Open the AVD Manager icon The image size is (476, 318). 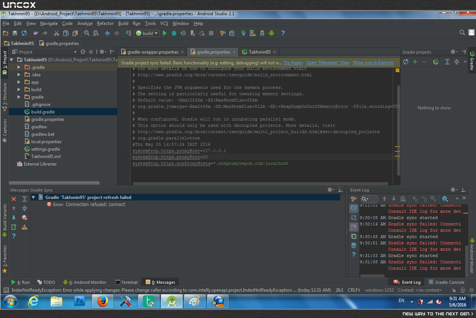253,33
